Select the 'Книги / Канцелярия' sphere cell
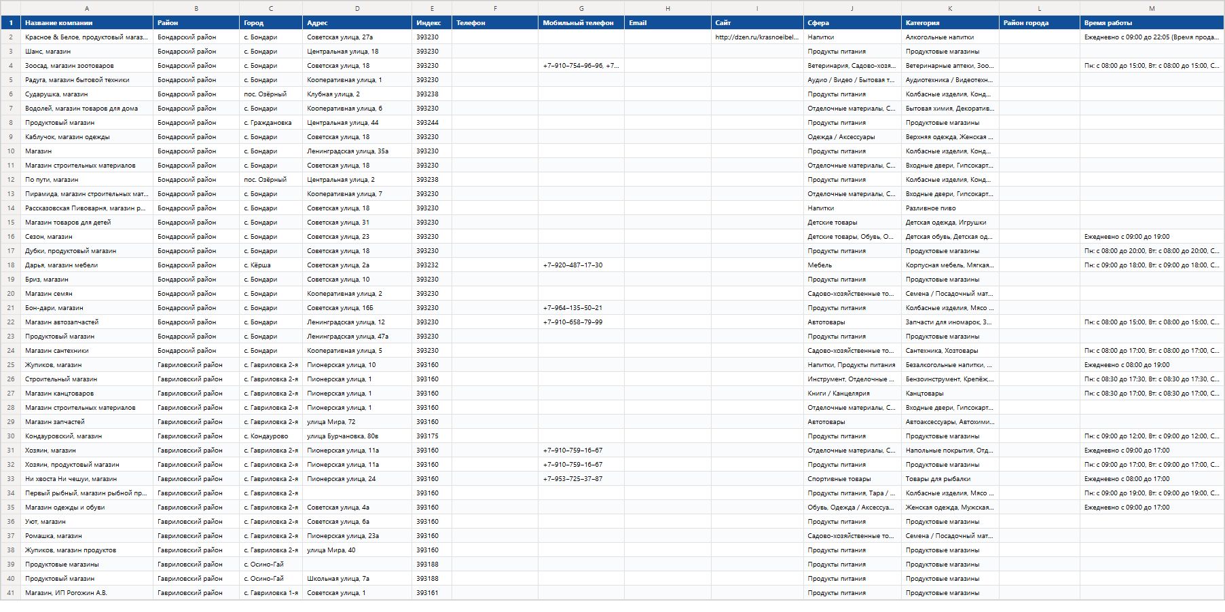1225x612 pixels. pyautogui.click(x=852, y=393)
